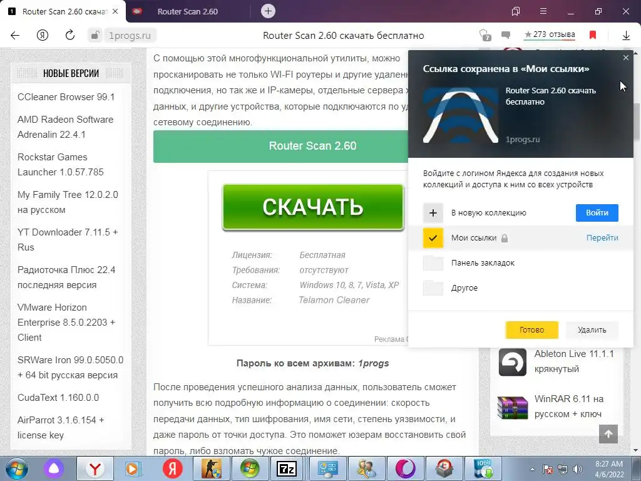641x481 pixels.
Task: Select the Панель закладок folder label
Action: (483, 262)
